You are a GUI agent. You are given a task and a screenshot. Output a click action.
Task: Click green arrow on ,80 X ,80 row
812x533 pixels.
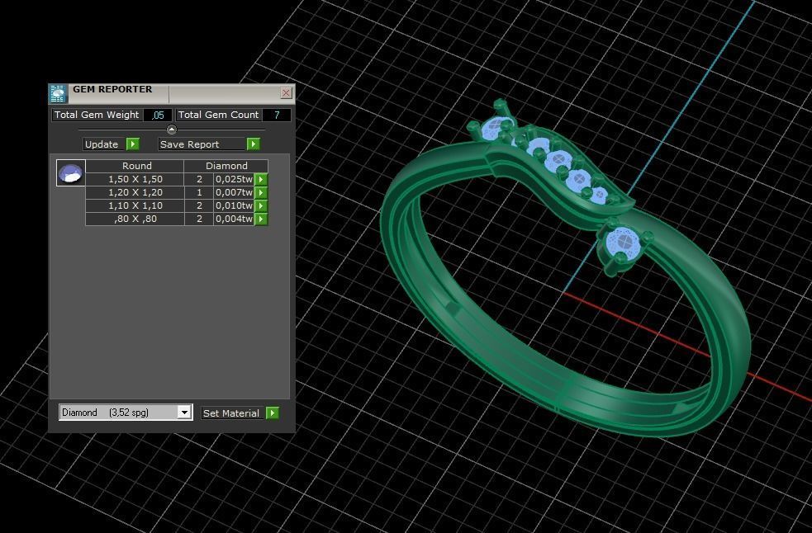point(261,219)
